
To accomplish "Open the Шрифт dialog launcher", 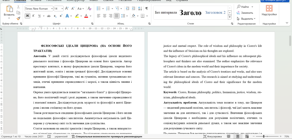I will 92,24.
